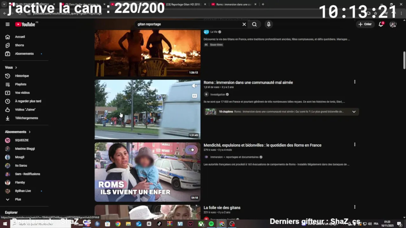Grab the page vertical scrollbar thumb
Viewport: 406px width, 228px height.
tap(404, 60)
